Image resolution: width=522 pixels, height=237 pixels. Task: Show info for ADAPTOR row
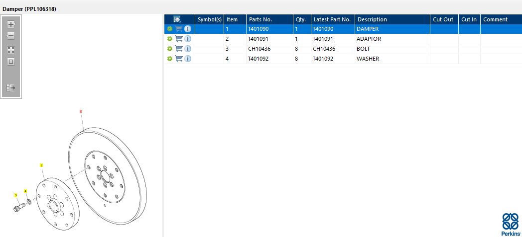tap(188, 39)
